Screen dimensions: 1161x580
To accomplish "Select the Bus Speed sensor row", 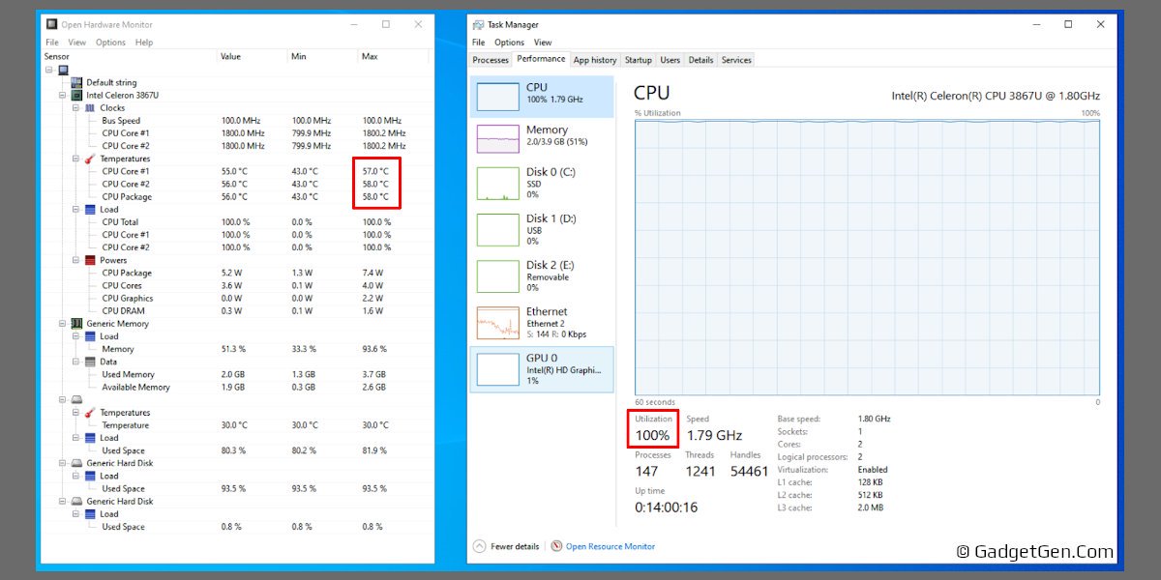I will 235,121.
